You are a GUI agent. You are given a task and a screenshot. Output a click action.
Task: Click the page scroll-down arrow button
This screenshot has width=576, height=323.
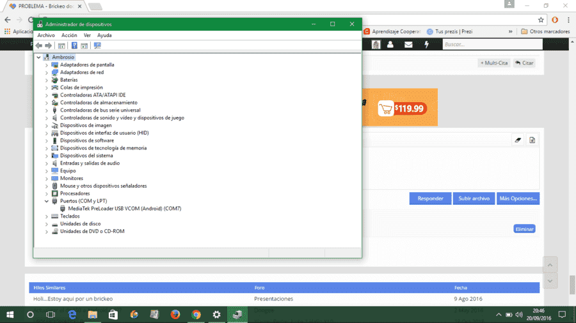point(550,281)
